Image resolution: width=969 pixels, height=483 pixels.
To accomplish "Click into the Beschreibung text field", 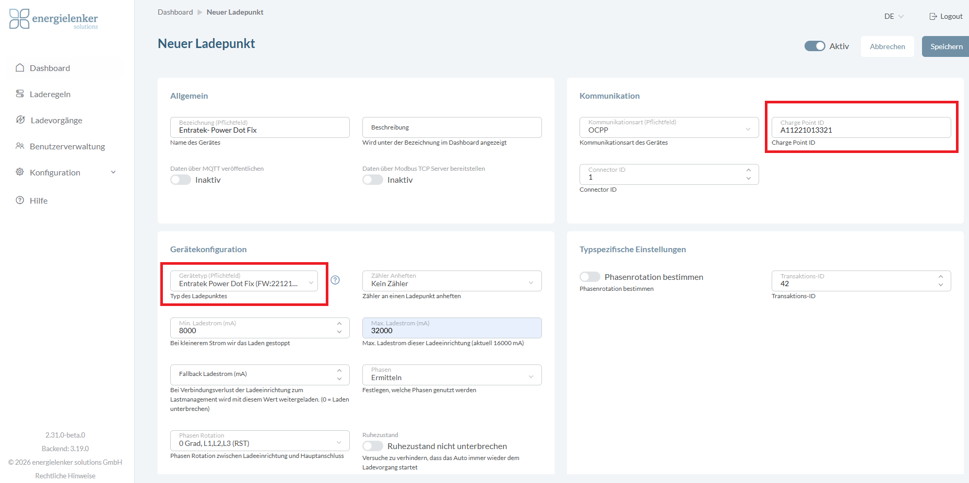I will [452, 128].
